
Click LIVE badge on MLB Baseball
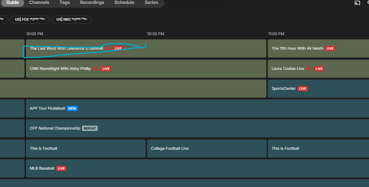click(x=61, y=169)
